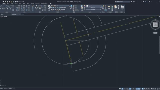Toggle annotation visibility in status bar
Image resolution: width=160 pixels, height=90 pixels.
[142, 89]
